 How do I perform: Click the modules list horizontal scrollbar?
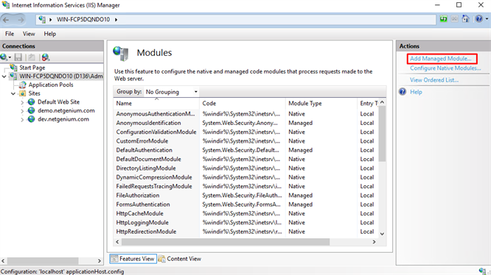(x=226, y=242)
